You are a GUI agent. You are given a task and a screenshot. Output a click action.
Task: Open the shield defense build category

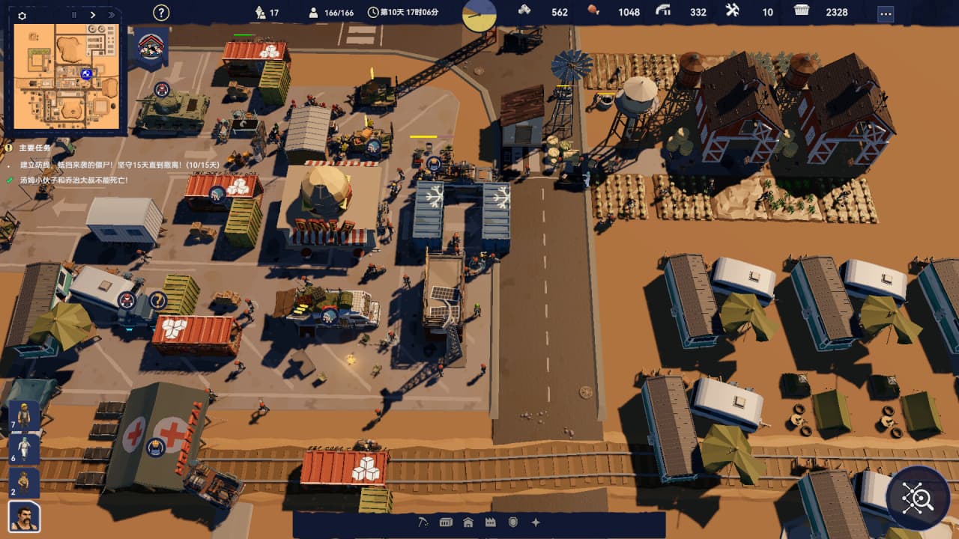click(x=513, y=523)
